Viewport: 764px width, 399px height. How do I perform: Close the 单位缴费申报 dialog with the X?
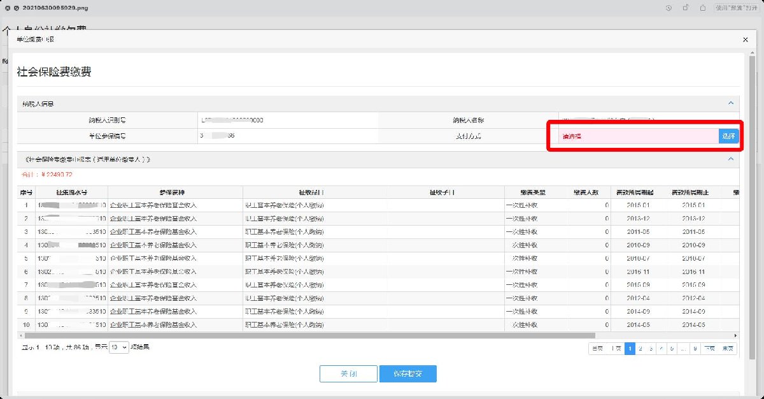coord(746,40)
